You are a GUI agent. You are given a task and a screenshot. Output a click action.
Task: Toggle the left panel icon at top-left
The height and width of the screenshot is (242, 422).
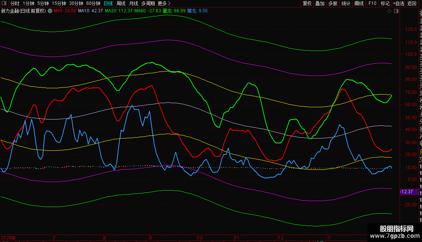click(x=4, y=3)
